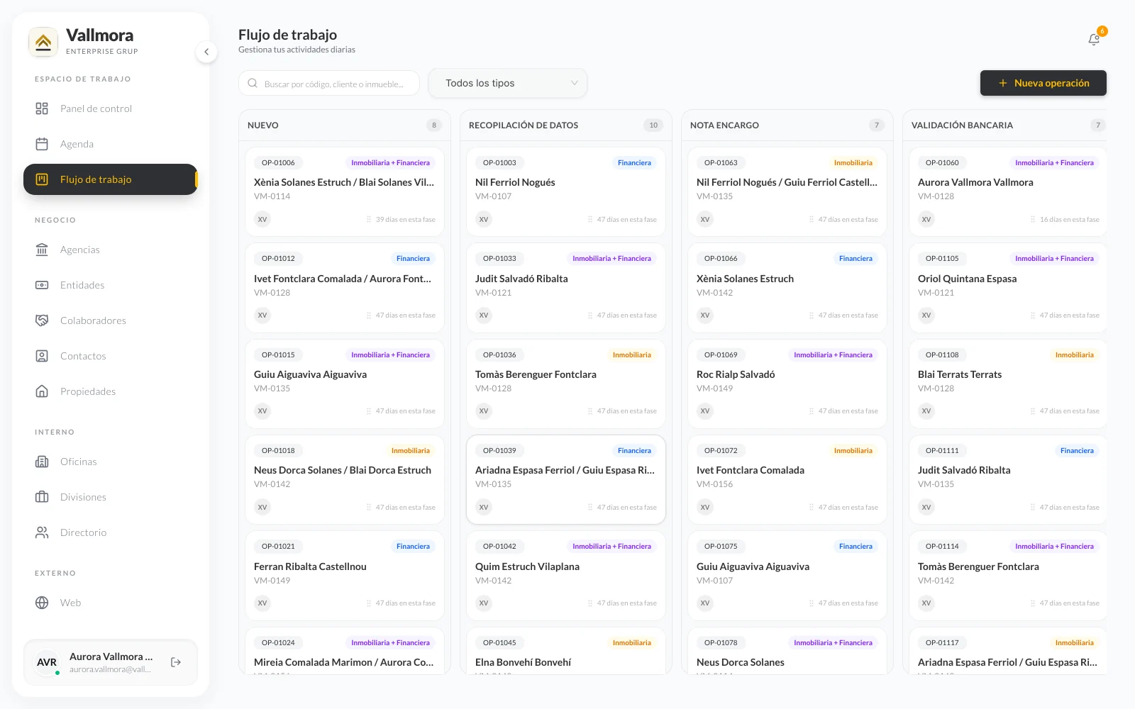Click the Agencias bank building icon
The width and height of the screenshot is (1135, 709).
click(42, 250)
